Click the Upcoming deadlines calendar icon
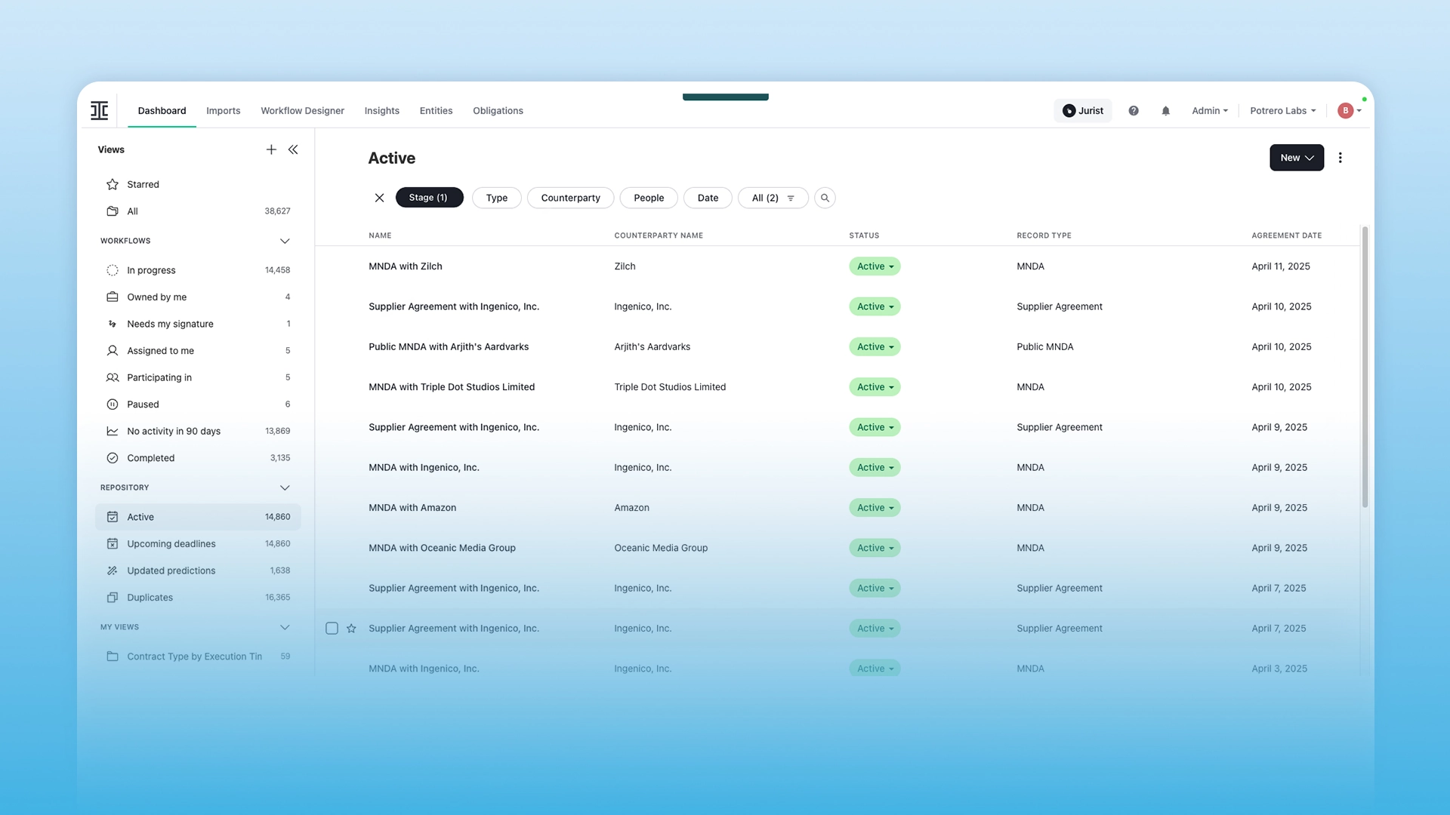This screenshot has height=815, width=1450. coord(113,543)
